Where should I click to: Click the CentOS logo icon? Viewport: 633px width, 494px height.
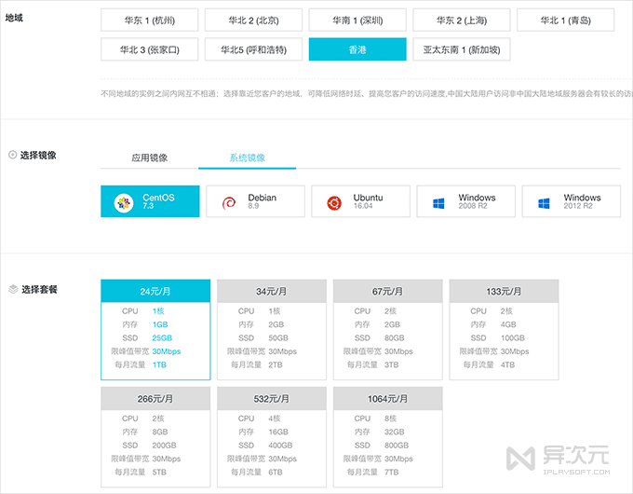(x=124, y=202)
